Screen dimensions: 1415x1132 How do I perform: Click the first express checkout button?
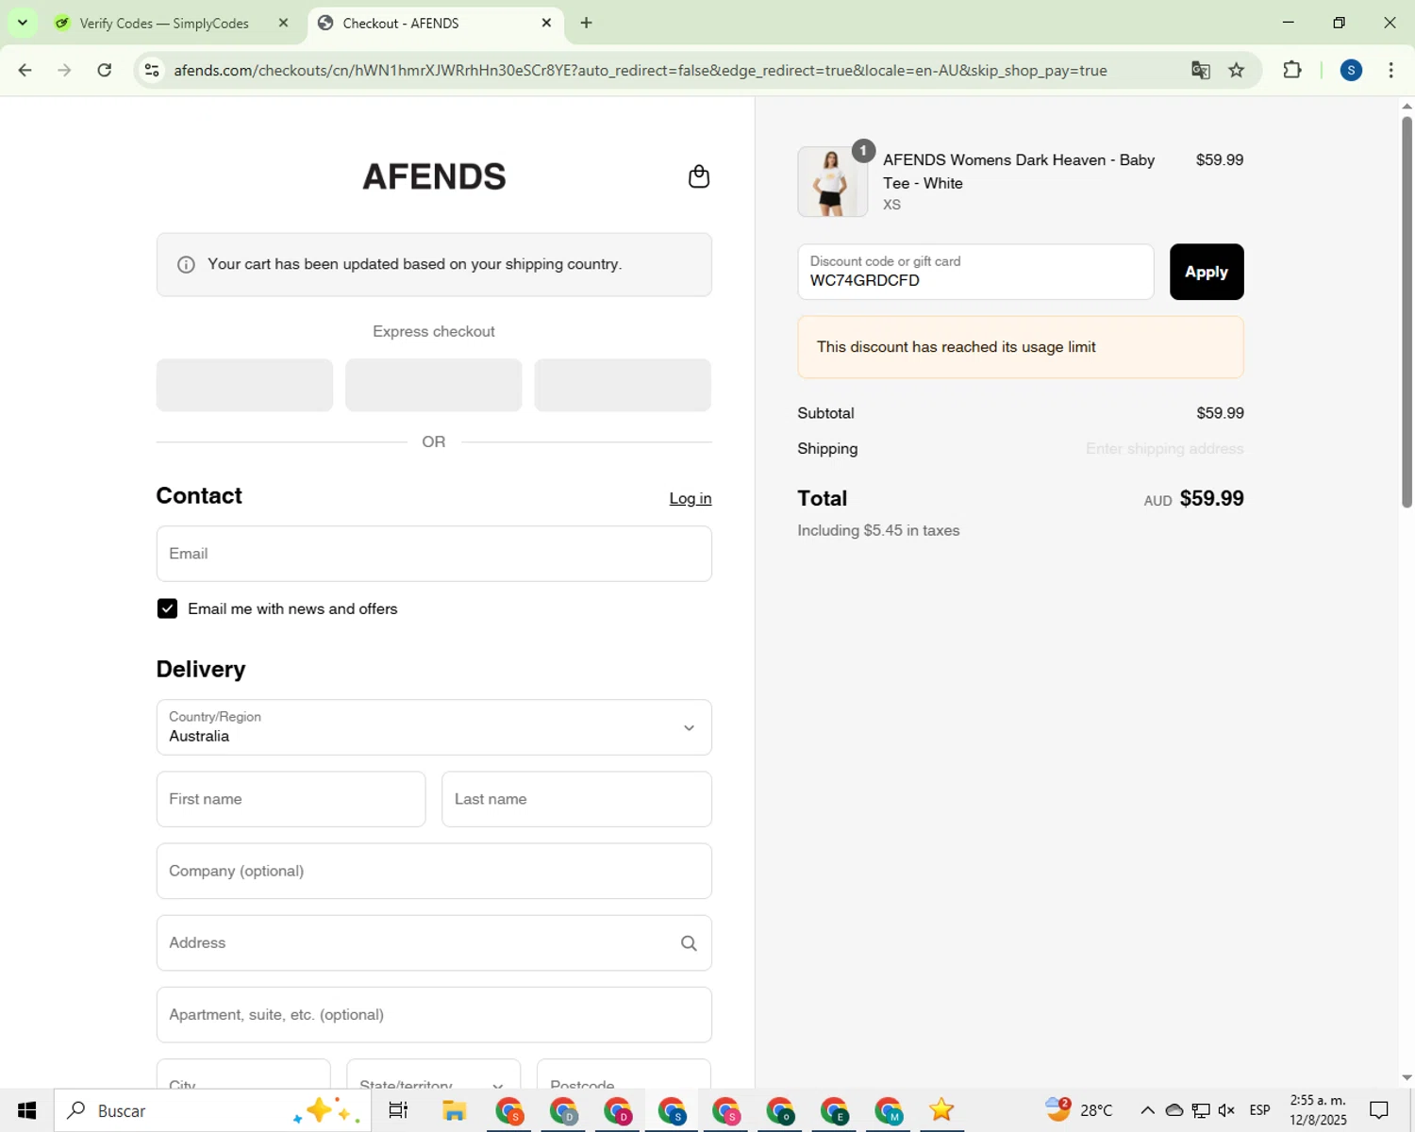pos(244,385)
